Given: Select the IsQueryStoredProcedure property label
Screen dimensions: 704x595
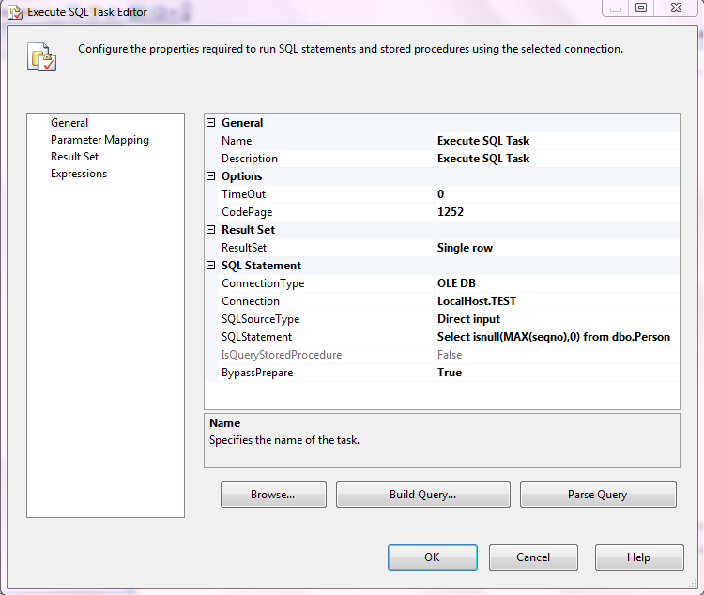Looking at the screenshot, I should pyautogui.click(x=282, y=355).
